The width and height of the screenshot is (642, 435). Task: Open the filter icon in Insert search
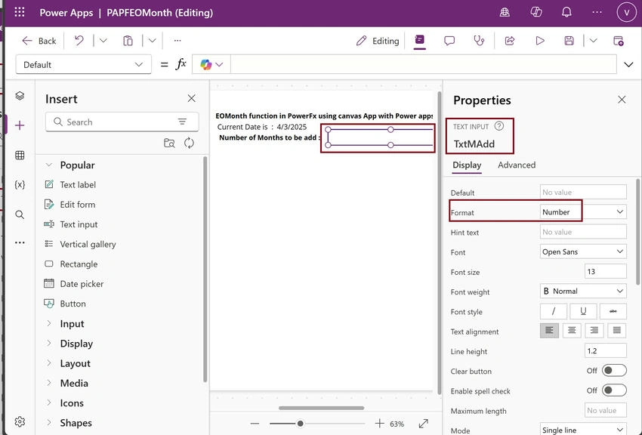(x=182, y=122)
